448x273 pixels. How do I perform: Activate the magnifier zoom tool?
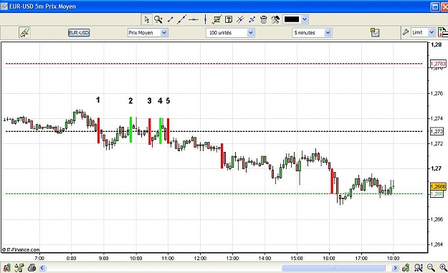point(158,19)
